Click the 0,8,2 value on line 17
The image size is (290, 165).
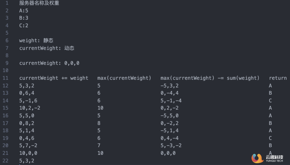tap(27, 123)
